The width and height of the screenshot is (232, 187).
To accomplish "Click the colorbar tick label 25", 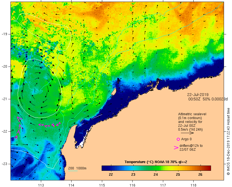I will [178, 175].
